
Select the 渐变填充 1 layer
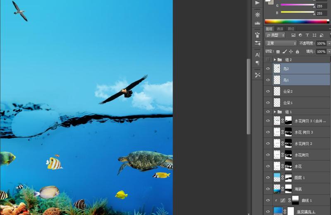click(x=302, y=211)
